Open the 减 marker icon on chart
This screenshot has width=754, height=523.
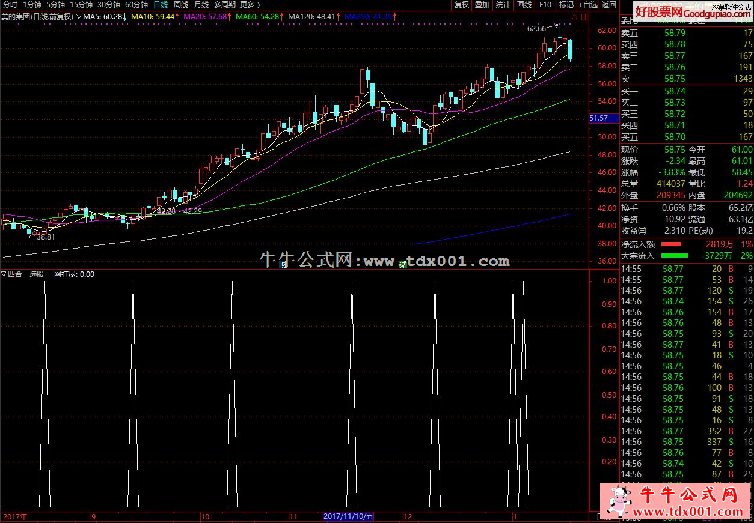click(x=402, y=264)
